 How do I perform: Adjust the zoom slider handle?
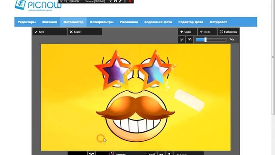205,40
